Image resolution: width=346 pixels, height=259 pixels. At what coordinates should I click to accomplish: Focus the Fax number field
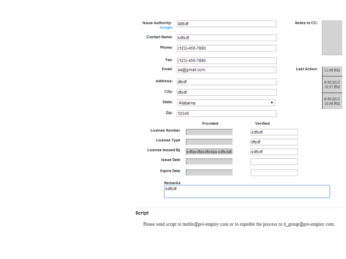[226, 61]
